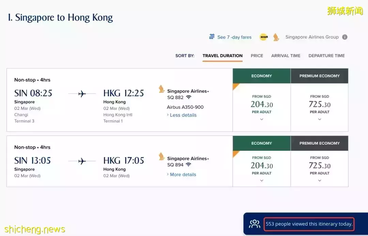Expand Premium Economy fare for flight SQ 882
This screenshot has width=368, height=236.
coord(319,119)
